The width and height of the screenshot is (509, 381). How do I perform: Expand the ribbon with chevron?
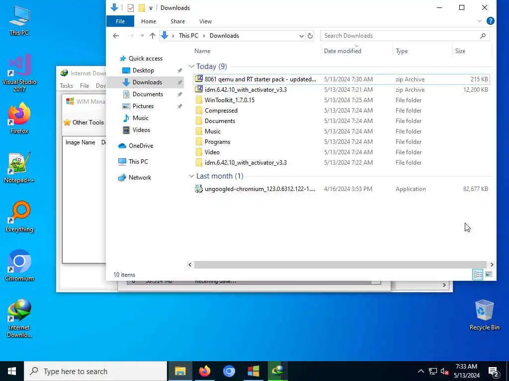(480, 21)
